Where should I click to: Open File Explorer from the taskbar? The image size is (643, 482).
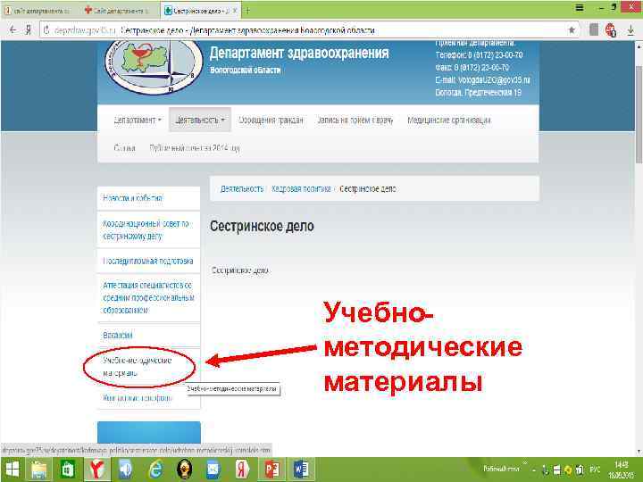[38, 470]
